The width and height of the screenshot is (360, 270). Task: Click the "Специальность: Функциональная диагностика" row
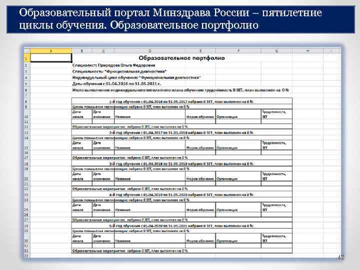[119, 71]
